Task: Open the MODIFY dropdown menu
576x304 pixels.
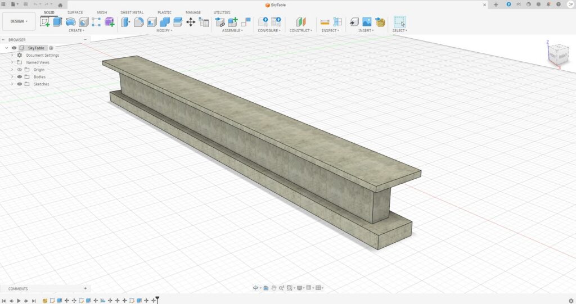Action: [164, 31]
